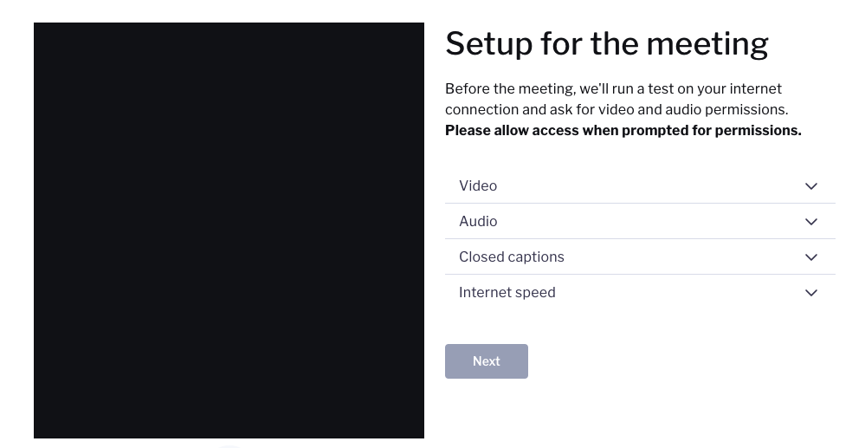Click the word "Setup" in the title
865x448 pixels.
click(487, 43)
